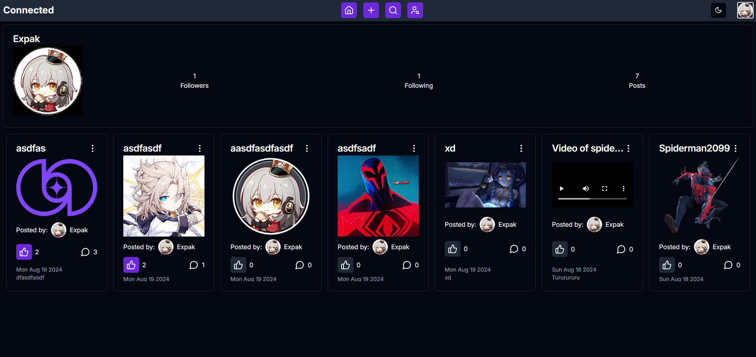Open options menu for Spiderman2099 post
Screen dimensions: 756x357
736,148
